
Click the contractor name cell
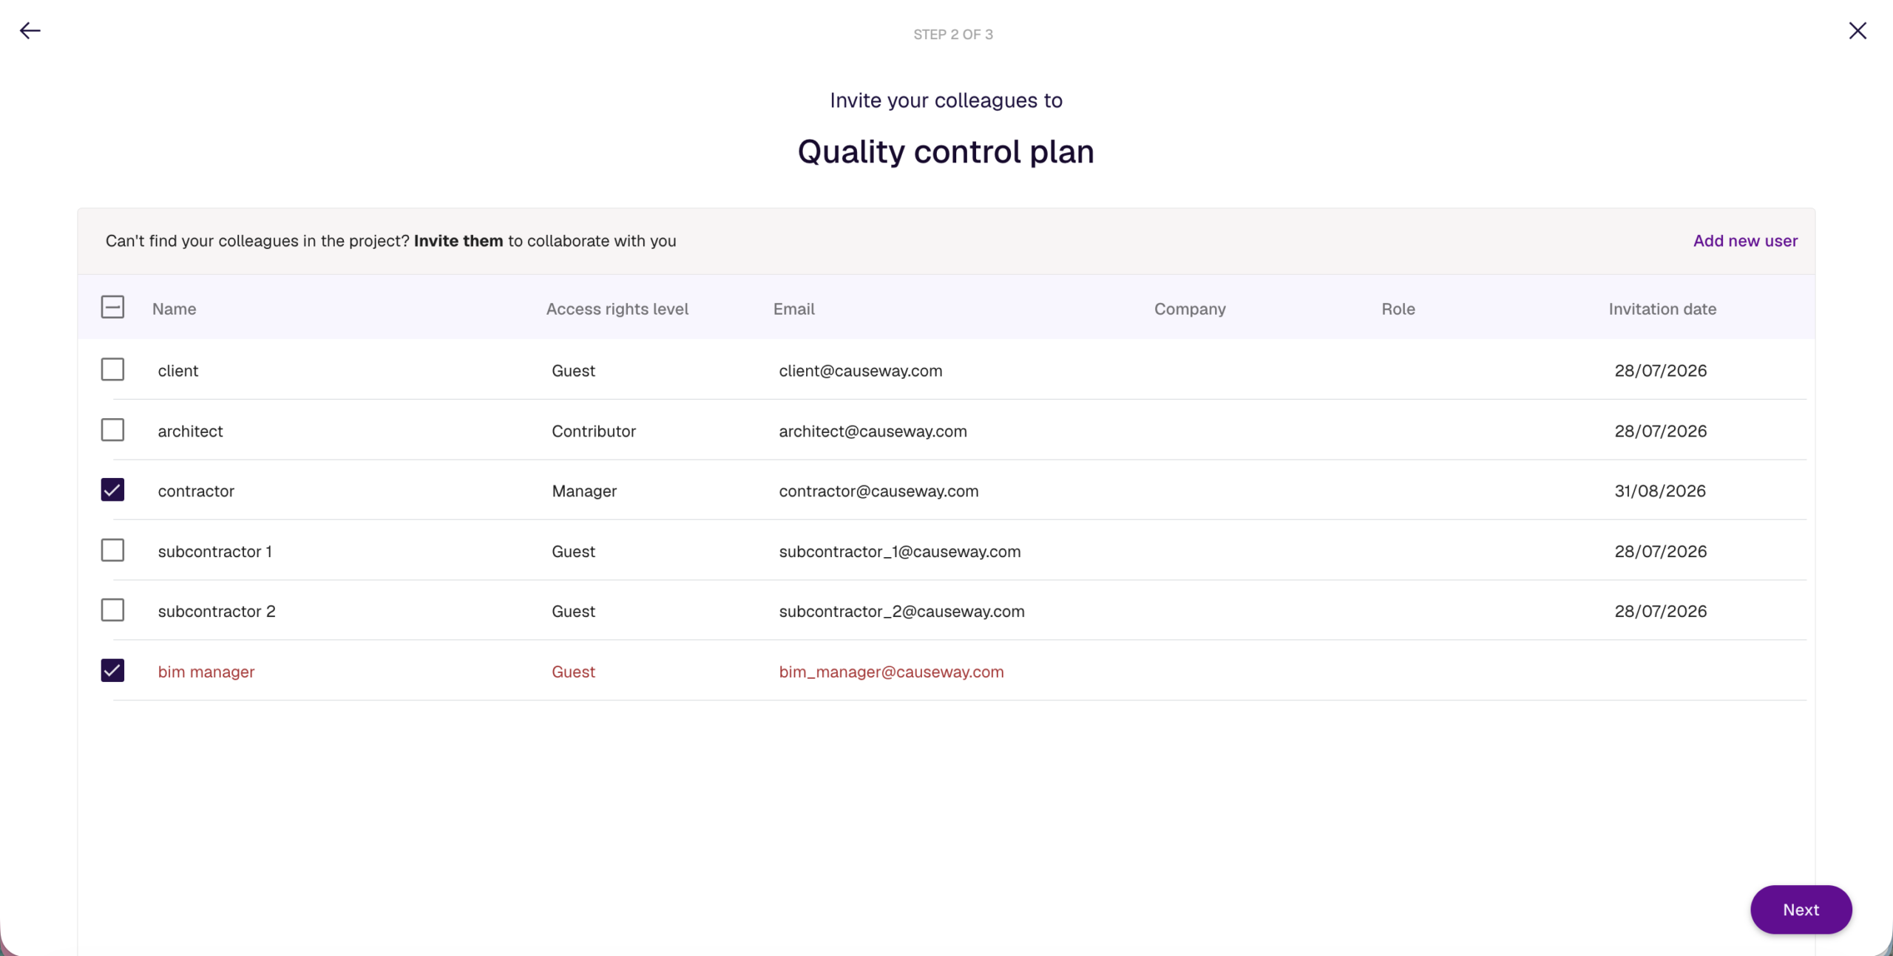196,491
